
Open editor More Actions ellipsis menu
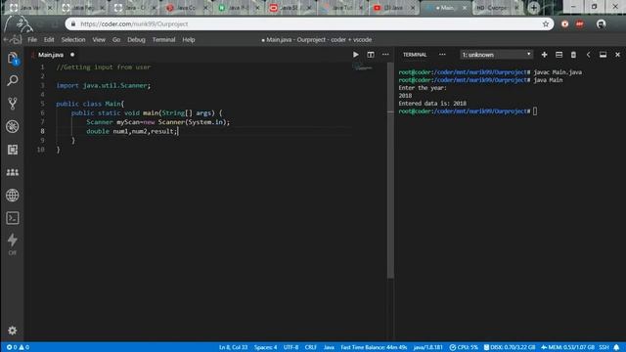(385, 55)
